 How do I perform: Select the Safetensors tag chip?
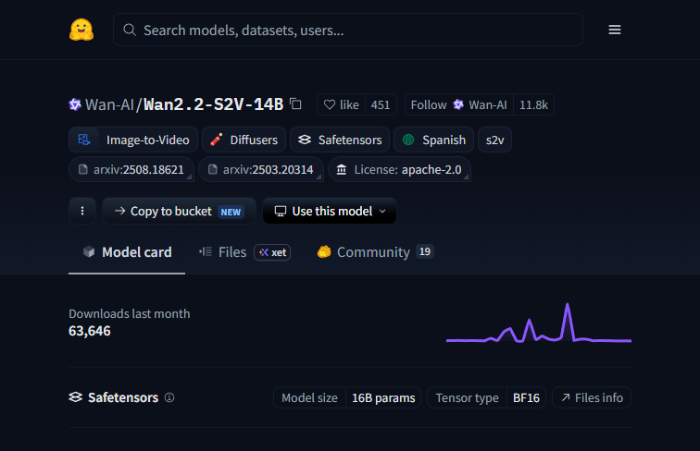coord(340,140)
